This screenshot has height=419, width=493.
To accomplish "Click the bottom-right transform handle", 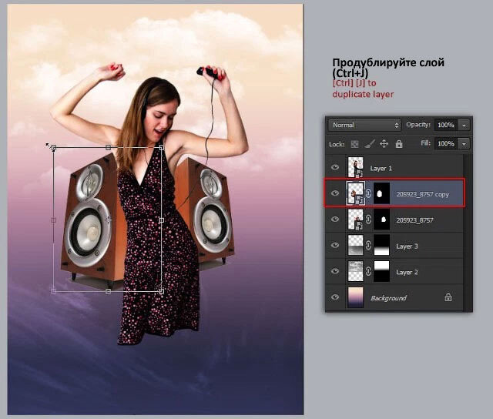I will (162, 291).
